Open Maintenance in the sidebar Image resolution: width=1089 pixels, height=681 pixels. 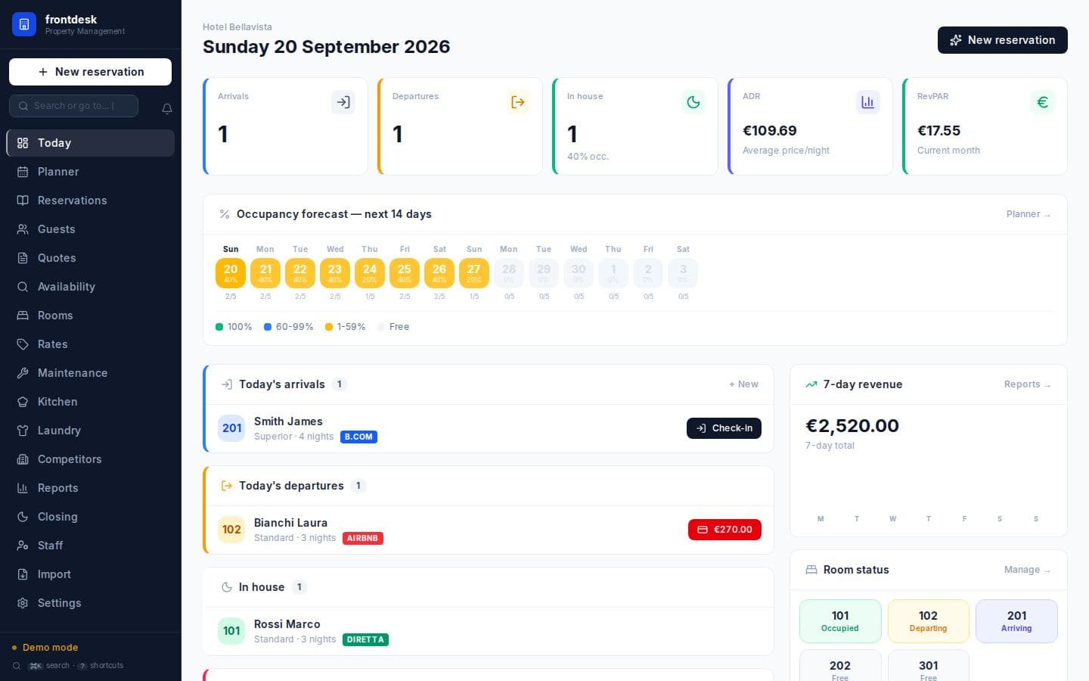(90, 373)
